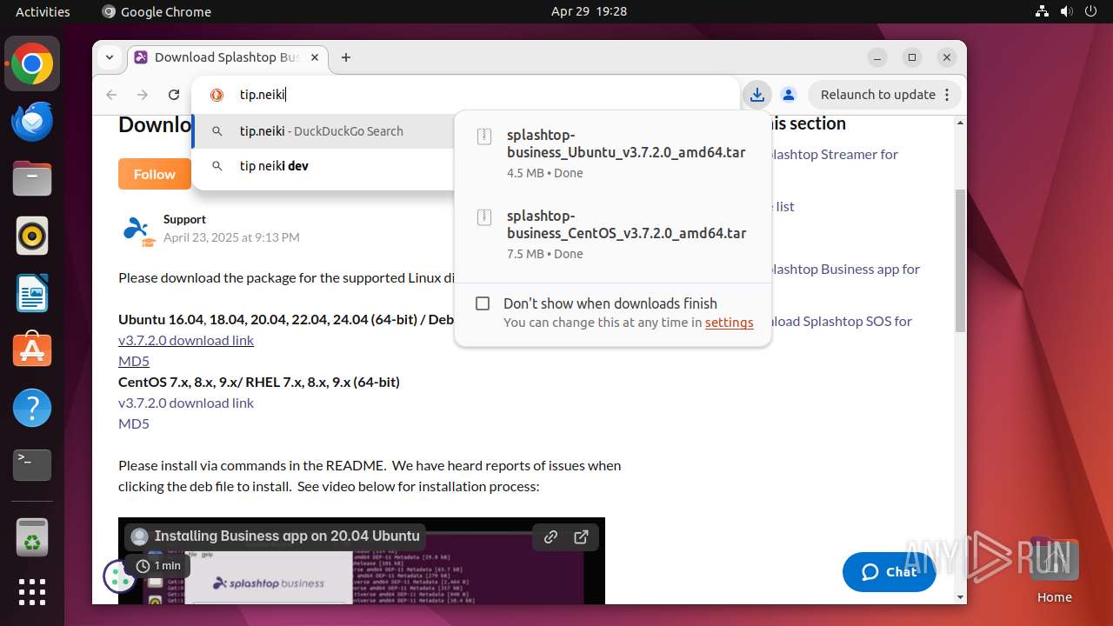
Task: Open the power menu icon
Action: coord(1090,11)
